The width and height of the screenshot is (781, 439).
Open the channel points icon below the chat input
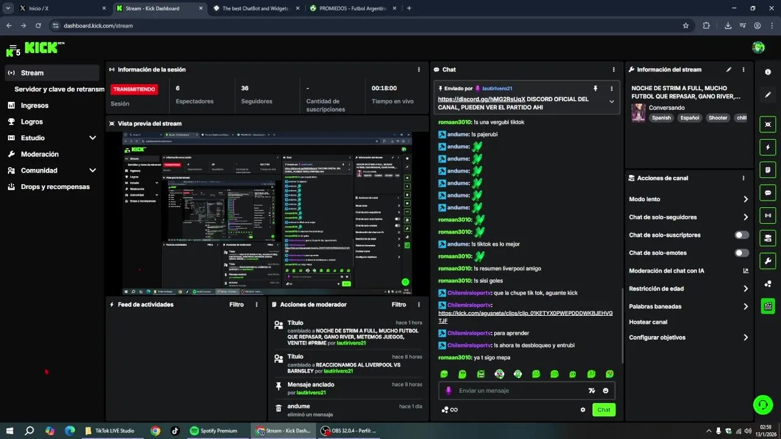(x=450, y=410)
